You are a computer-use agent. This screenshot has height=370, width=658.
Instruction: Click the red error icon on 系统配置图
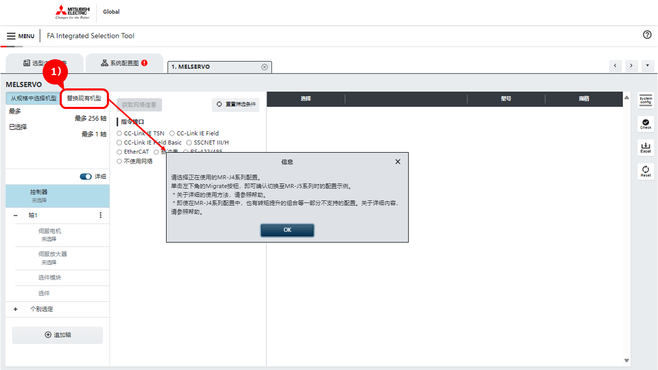(144, 63)
